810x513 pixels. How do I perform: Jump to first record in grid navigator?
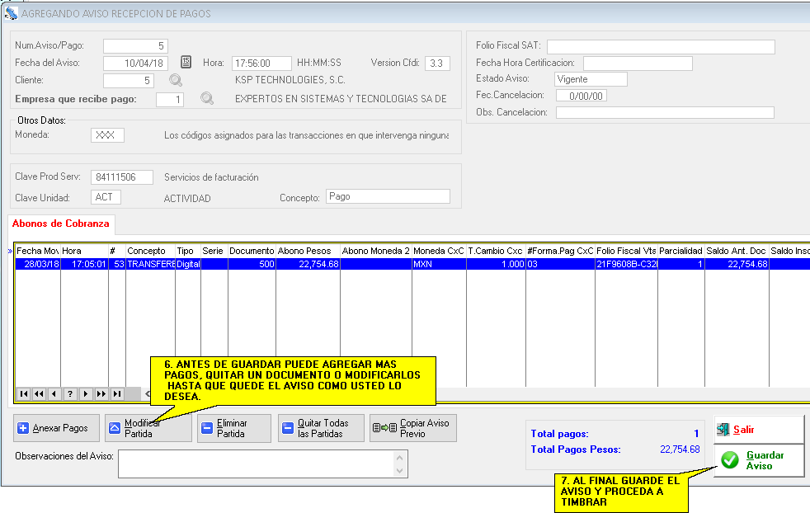click(x=23, y=394)
